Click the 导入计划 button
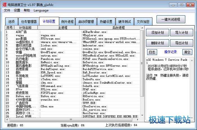197x130 pixels. pos(182,33)
